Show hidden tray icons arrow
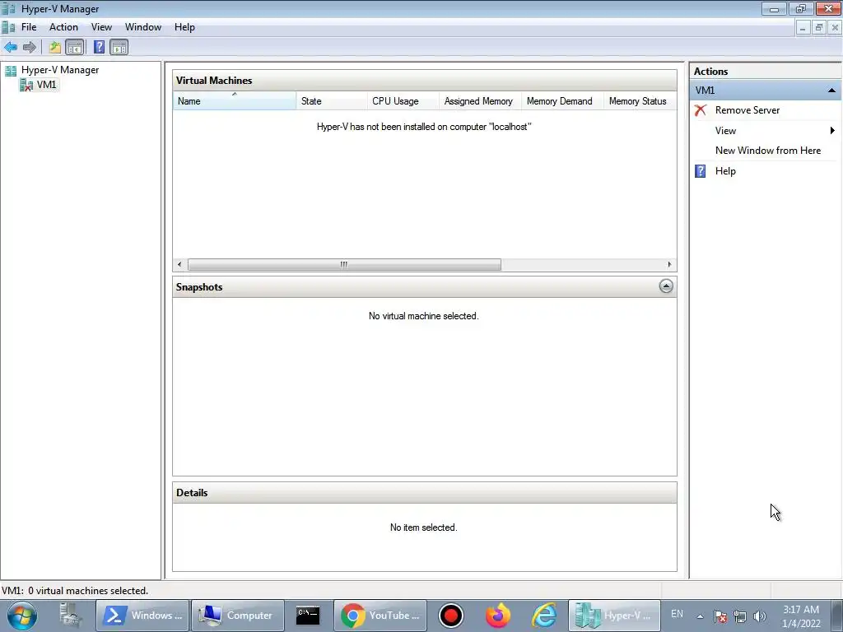The width and height of the screenshot is (843, 632). 700,616
